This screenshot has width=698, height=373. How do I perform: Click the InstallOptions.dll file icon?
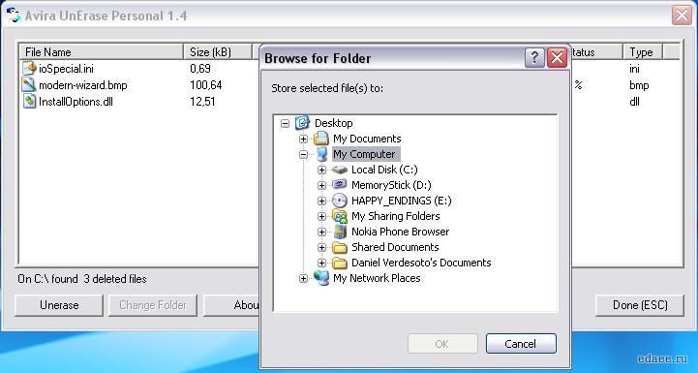[x=29, y=101]
